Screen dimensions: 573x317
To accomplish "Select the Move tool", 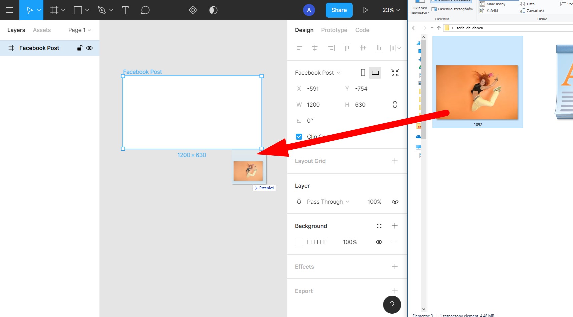I will 29,10.
